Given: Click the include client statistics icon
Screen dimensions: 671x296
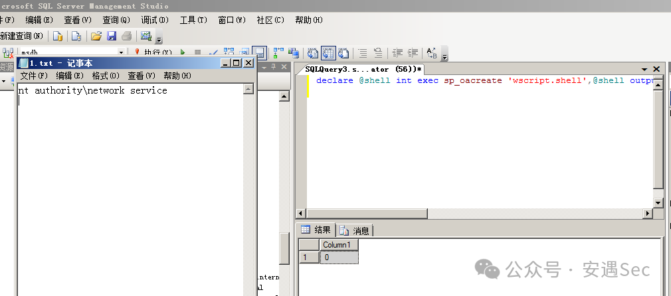Looking at the screenshot, I should click(294, 52).
